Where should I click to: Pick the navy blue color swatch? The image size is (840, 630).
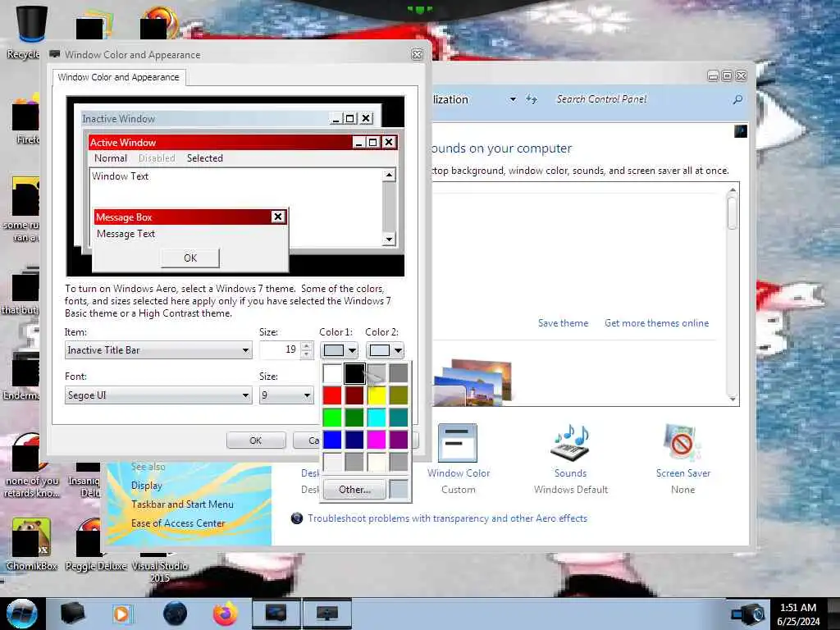(354, 440)
